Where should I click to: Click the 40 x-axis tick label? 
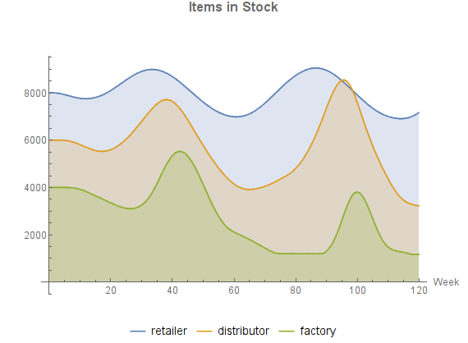click(172, 290)
